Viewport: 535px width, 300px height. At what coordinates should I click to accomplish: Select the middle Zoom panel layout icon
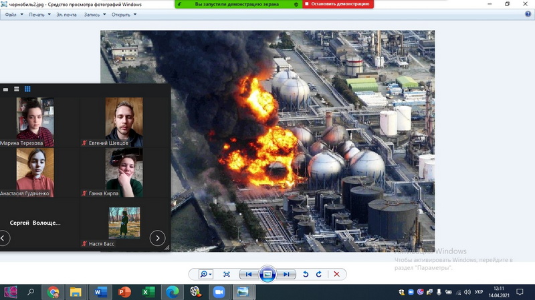(16, 89)
